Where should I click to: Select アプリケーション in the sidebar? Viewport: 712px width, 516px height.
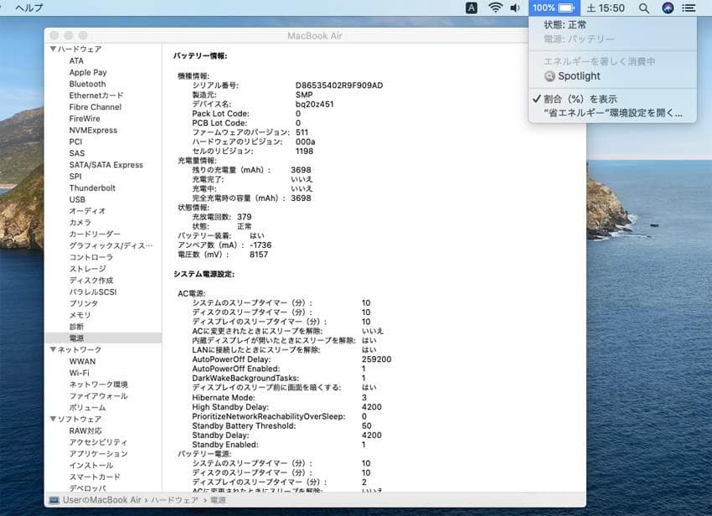pyautogui.click(x=98, y=454)
